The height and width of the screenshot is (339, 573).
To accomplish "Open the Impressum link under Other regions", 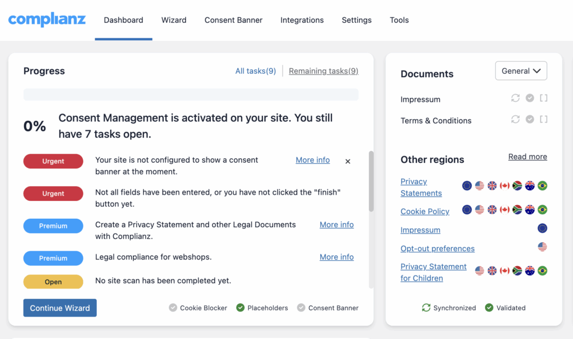I will (x=420, y=230).
